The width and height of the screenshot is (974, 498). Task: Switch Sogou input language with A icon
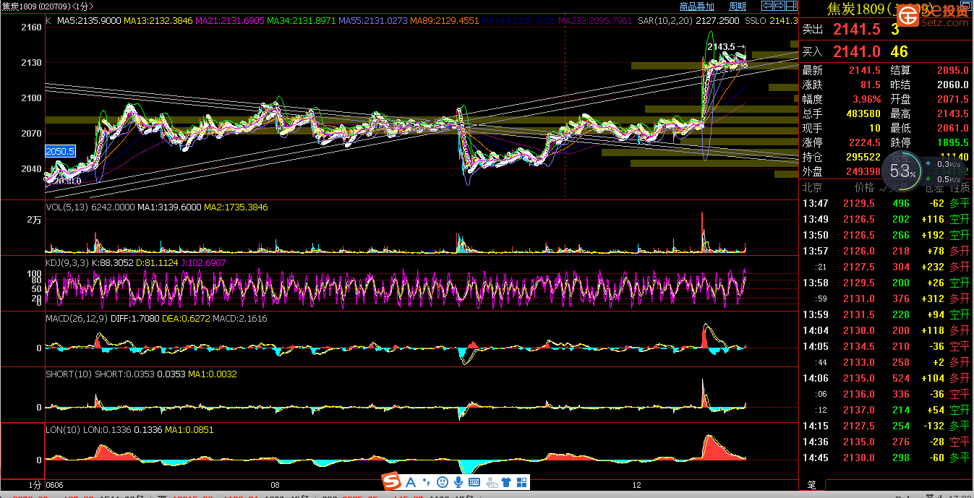(411, 481)
